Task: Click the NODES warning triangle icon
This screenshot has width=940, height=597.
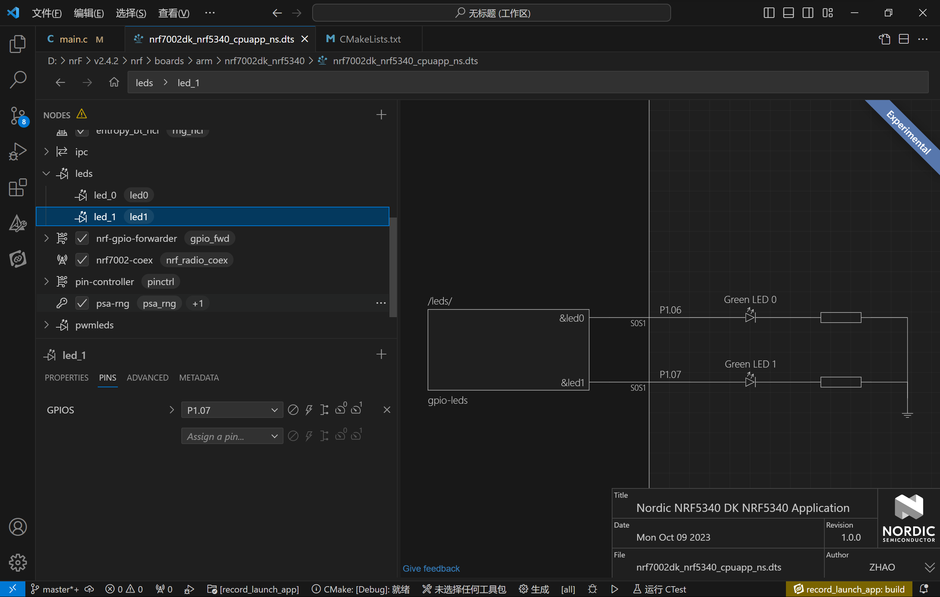Action: click(82, 114)
